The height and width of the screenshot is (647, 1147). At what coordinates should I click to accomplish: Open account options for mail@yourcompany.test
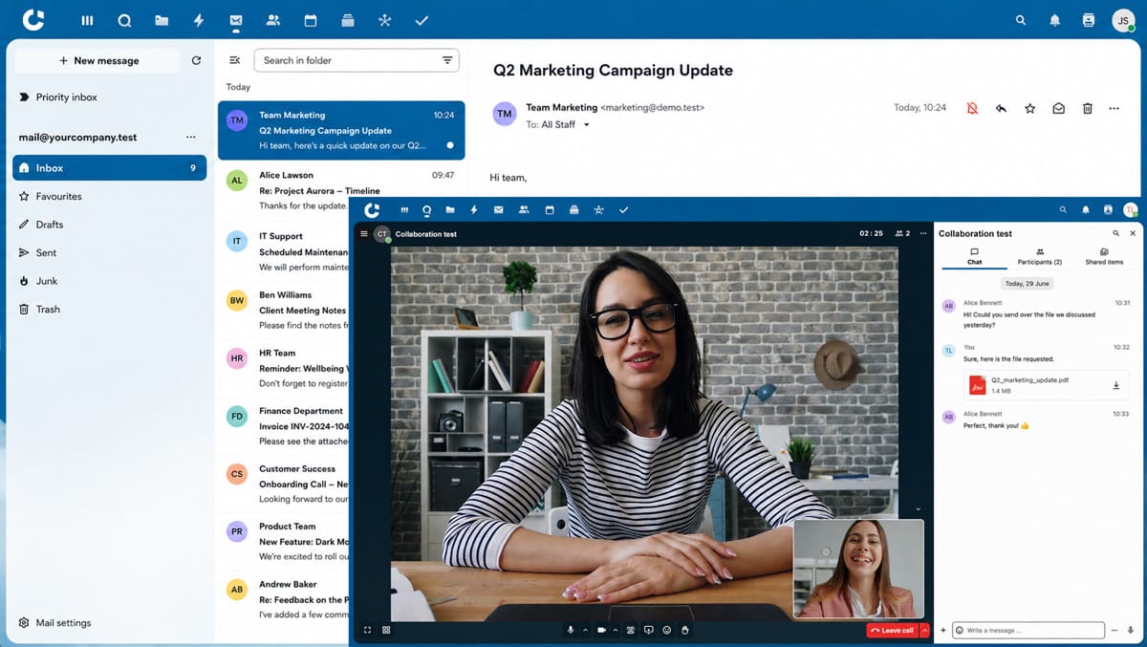190,138
